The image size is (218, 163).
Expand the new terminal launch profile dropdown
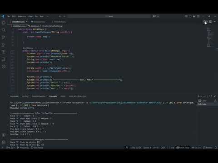[x=201, y=96]
